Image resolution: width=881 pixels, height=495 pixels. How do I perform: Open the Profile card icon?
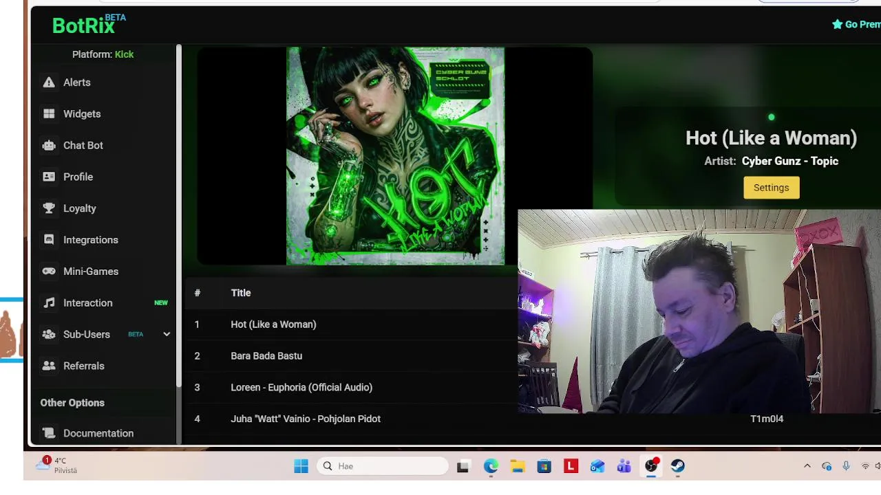click(x=49, y=177)
